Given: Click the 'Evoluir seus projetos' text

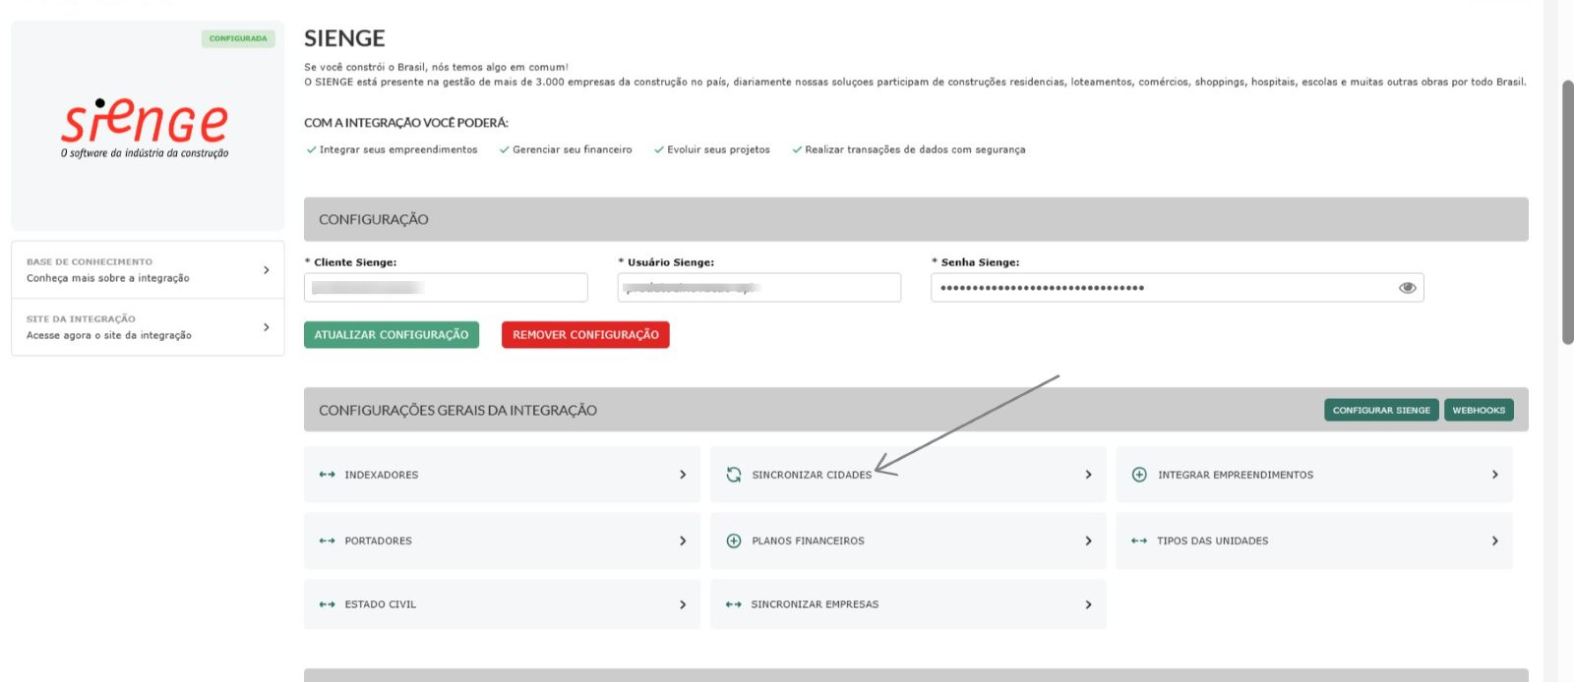Looking at the screenshot, I should click(x=718, y=149).
